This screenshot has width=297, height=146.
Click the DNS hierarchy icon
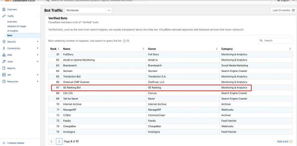[x=4, y=55]
